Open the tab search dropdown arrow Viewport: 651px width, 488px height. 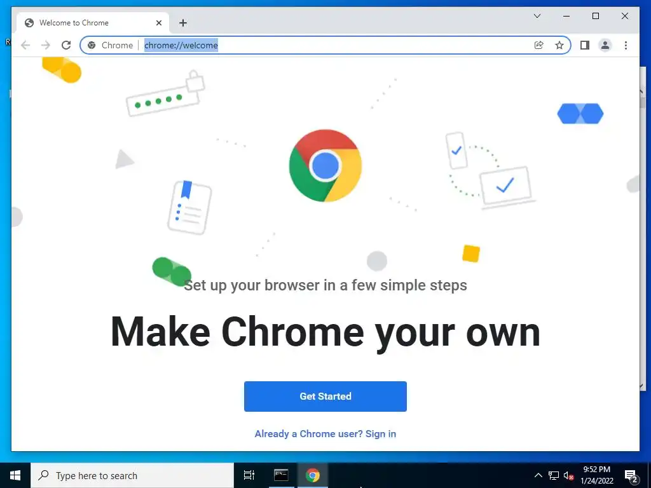tap(537, 16)
